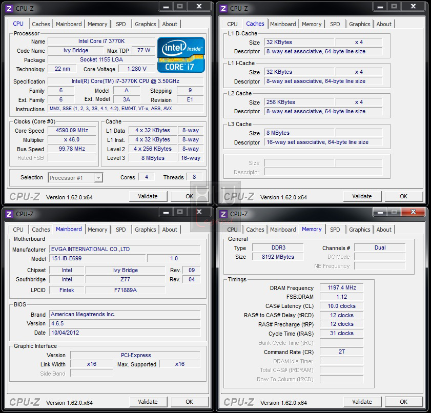Open About tab in the CPU window
This screenshot has width=431, height=413.
pos(170,24)
